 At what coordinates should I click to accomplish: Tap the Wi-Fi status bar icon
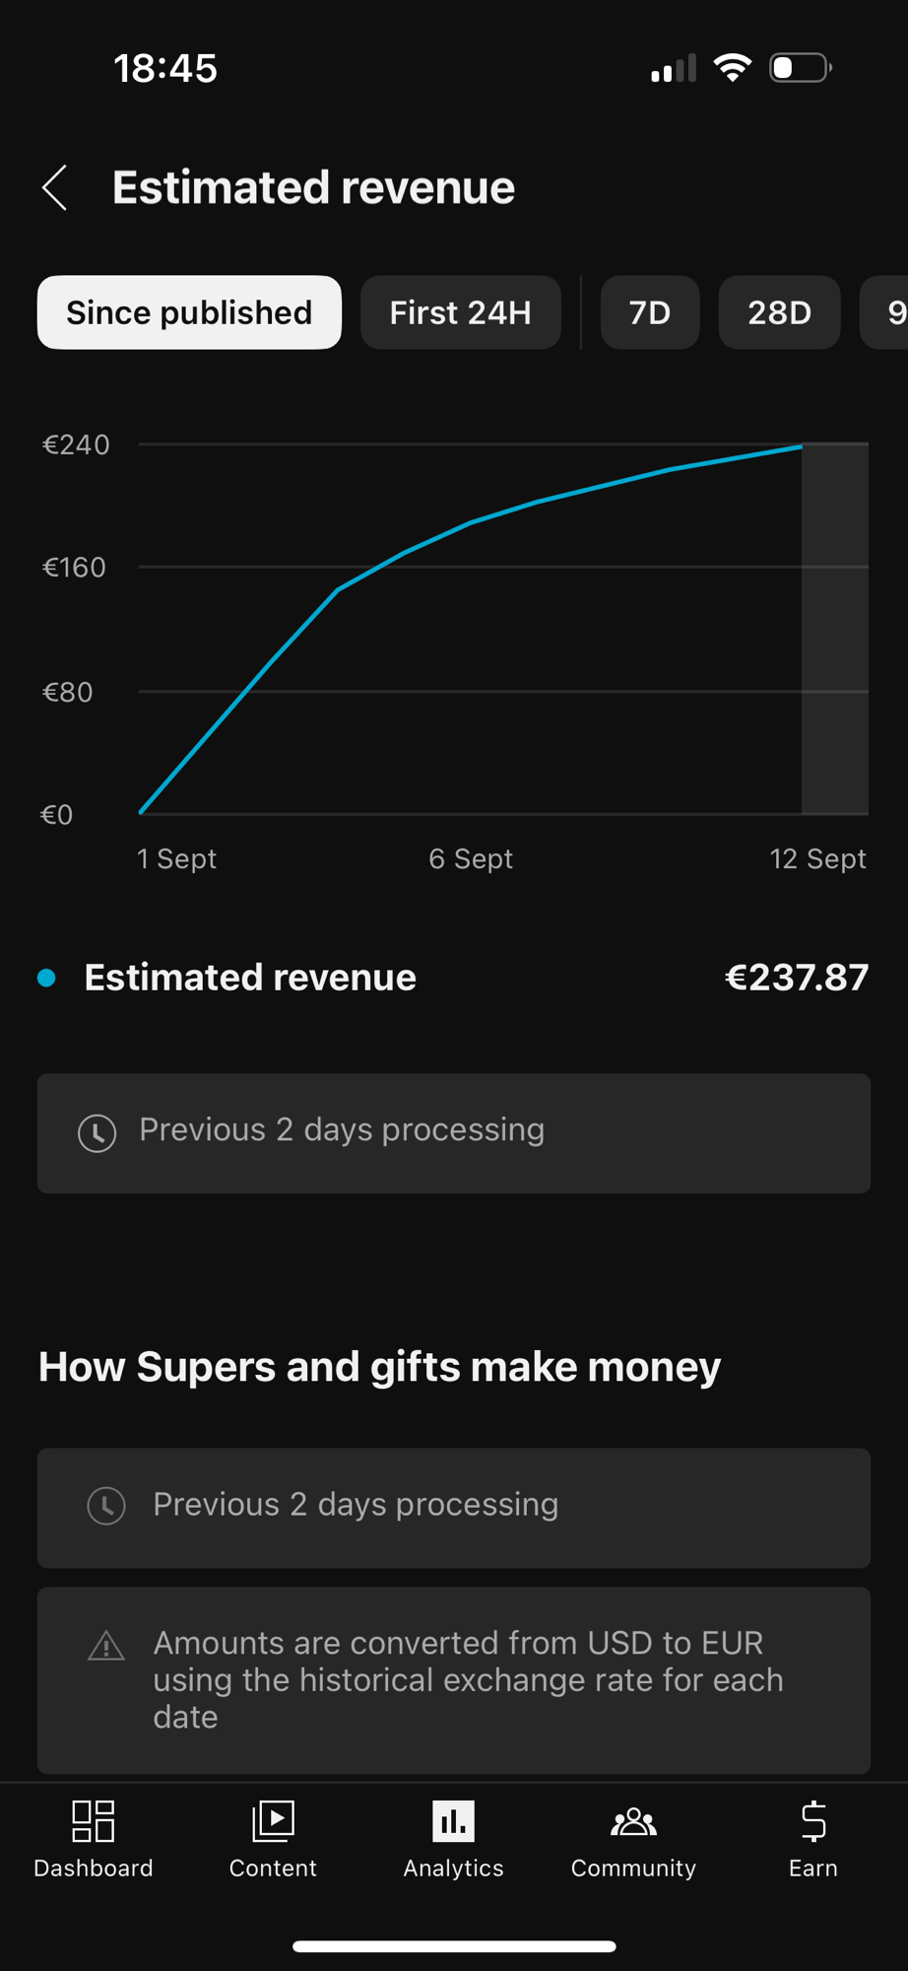click(732, 68)
